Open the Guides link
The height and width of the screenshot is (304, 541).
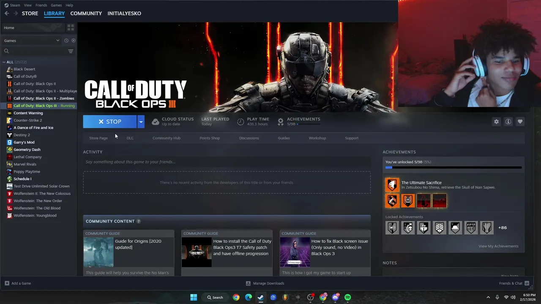click(x=284, y=138)
